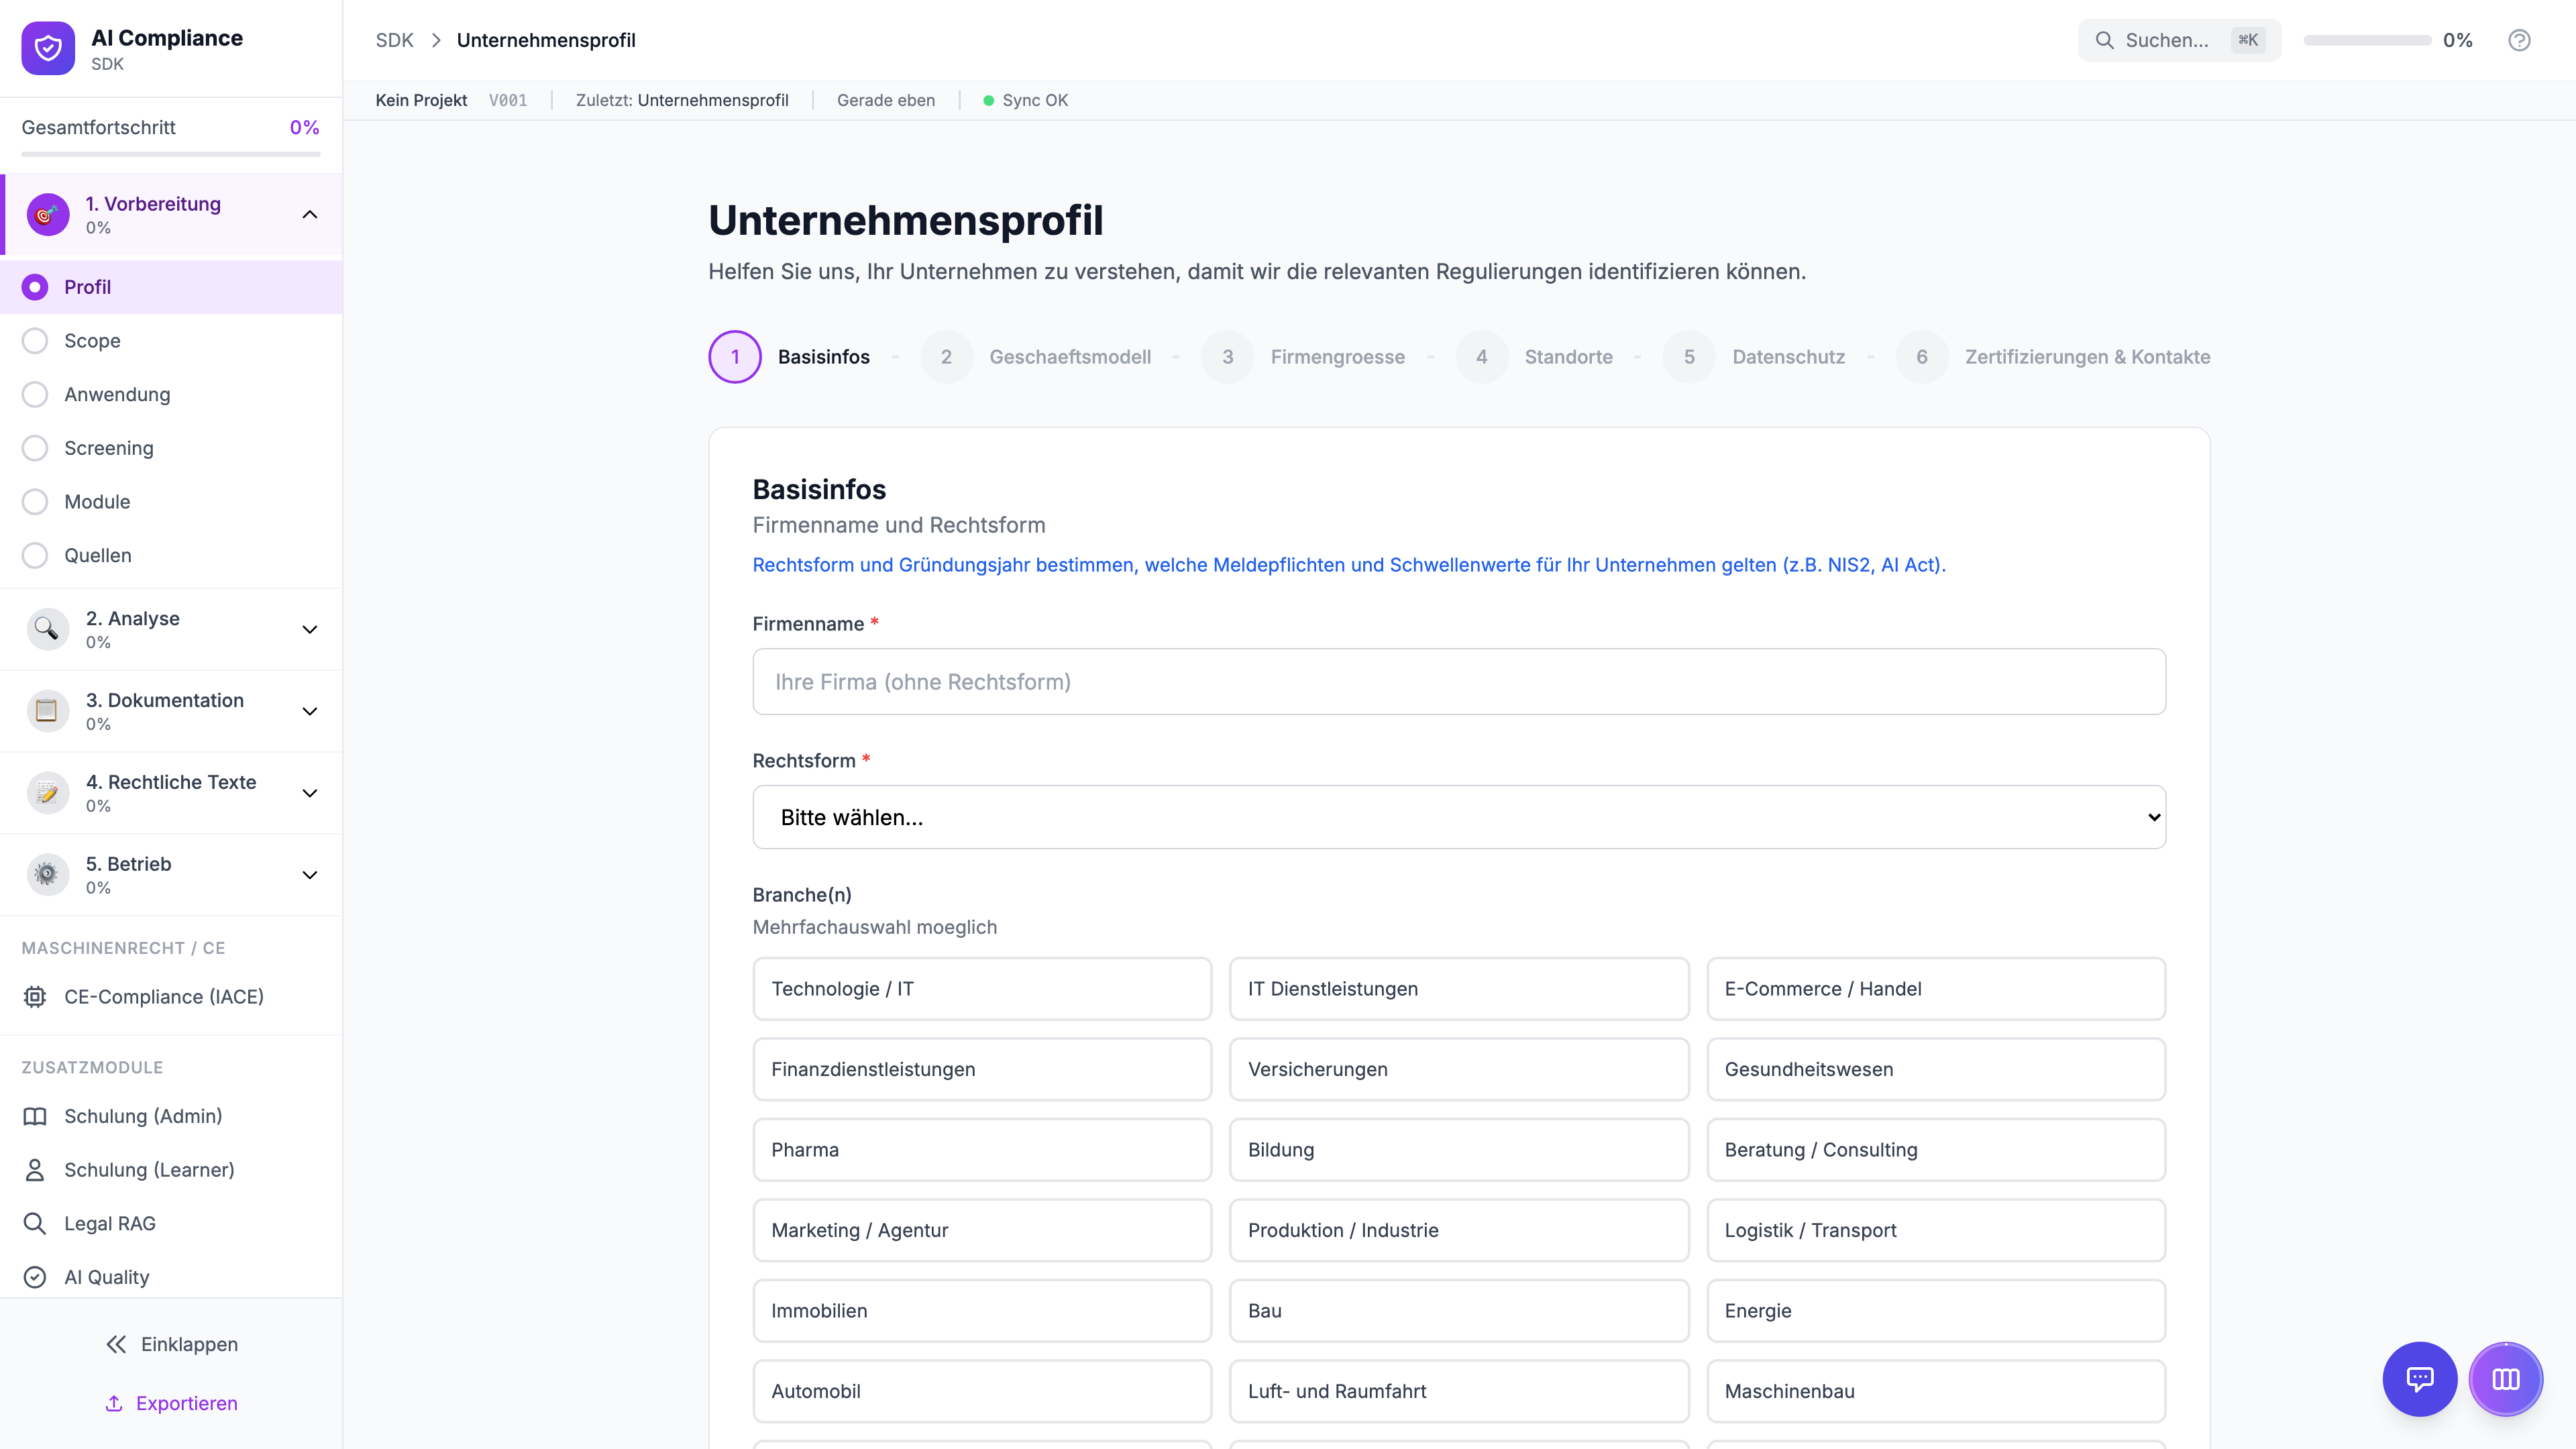Open CE-Compliance (IACE) chip icon
Screen dimensions: 2576x1449
click(x=35, y=996)
